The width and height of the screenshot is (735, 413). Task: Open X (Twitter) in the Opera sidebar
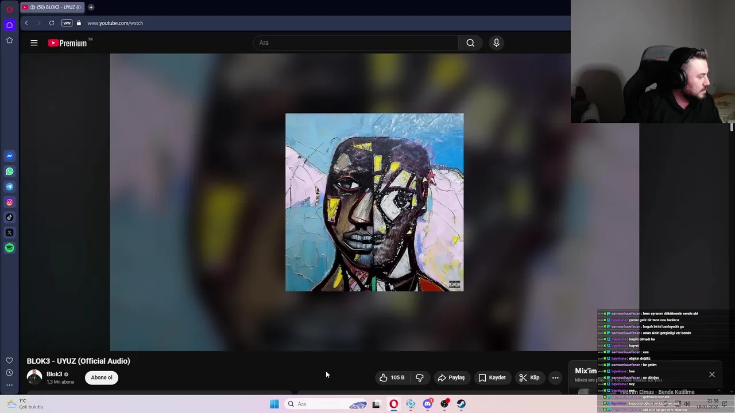click(x=9, y=232)
